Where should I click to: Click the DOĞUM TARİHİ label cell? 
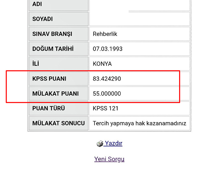58,49
